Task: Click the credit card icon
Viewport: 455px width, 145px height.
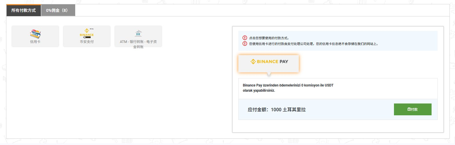Action: point(35,34)
